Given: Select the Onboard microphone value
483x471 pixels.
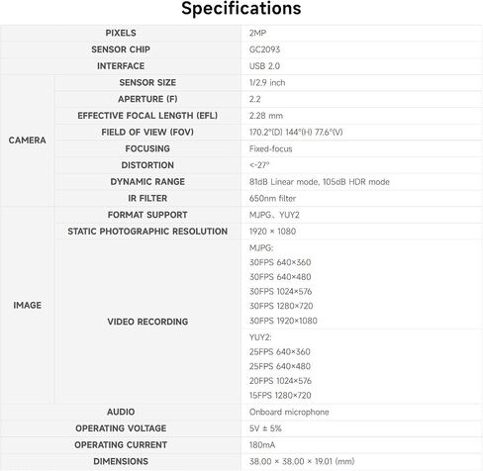Looking at the screenshot, I should click(x=289, y=412).
